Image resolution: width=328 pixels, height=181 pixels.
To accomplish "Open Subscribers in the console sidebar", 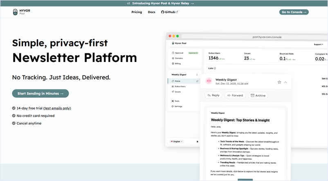I will click(x=180, y=86).
